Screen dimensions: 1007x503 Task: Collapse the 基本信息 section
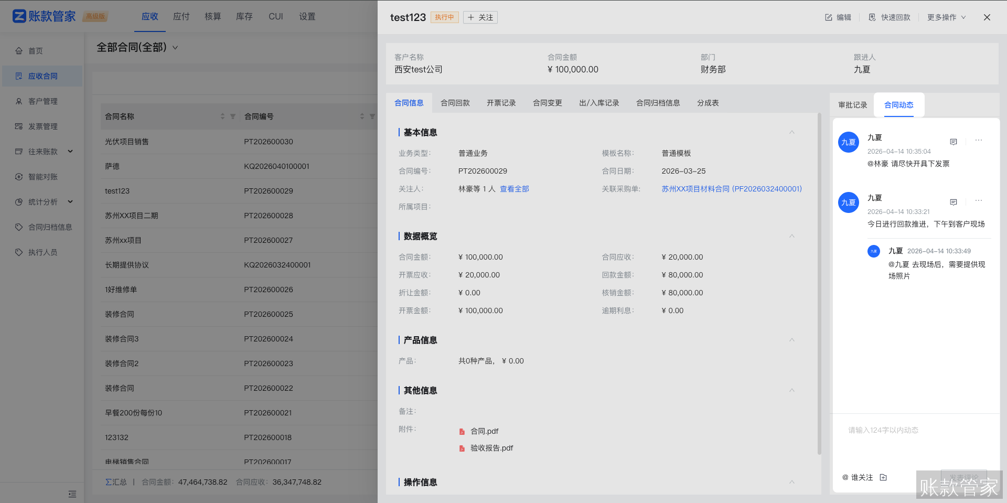tap(792, 132)
